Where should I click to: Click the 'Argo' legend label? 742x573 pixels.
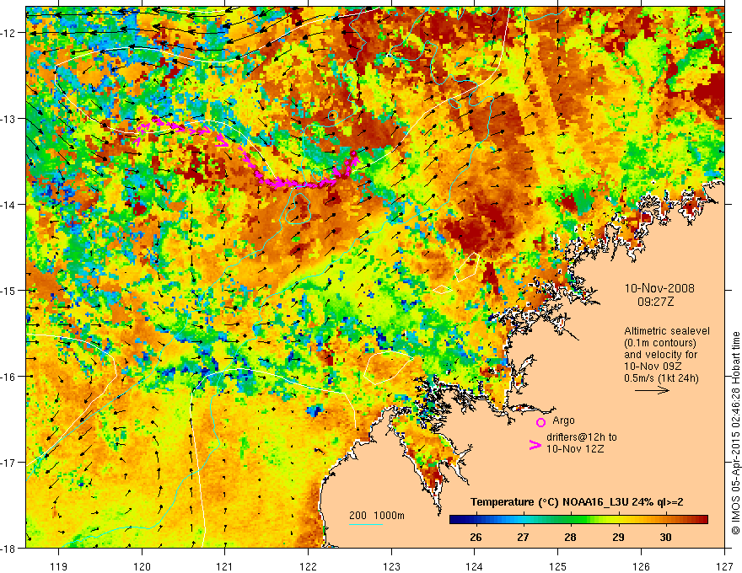tap(563, 420)
